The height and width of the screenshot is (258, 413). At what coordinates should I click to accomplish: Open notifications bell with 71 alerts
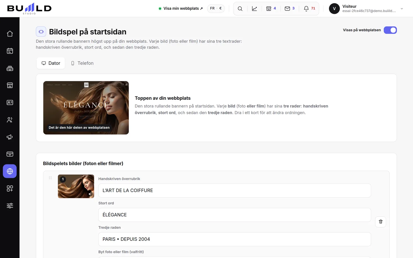click(x=309, y=9)
